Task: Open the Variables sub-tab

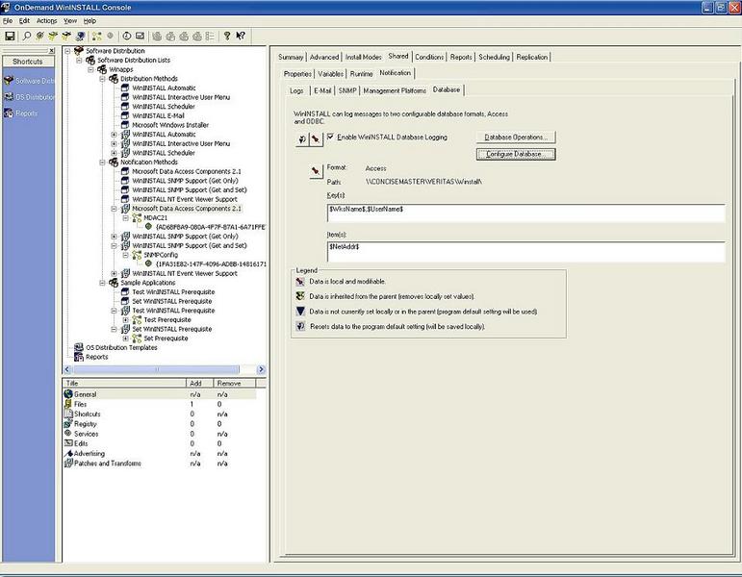Action: click(x=330, y=74)
